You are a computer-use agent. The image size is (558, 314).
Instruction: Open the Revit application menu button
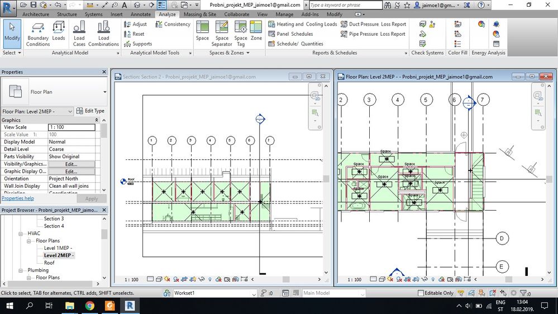point(8,7)
